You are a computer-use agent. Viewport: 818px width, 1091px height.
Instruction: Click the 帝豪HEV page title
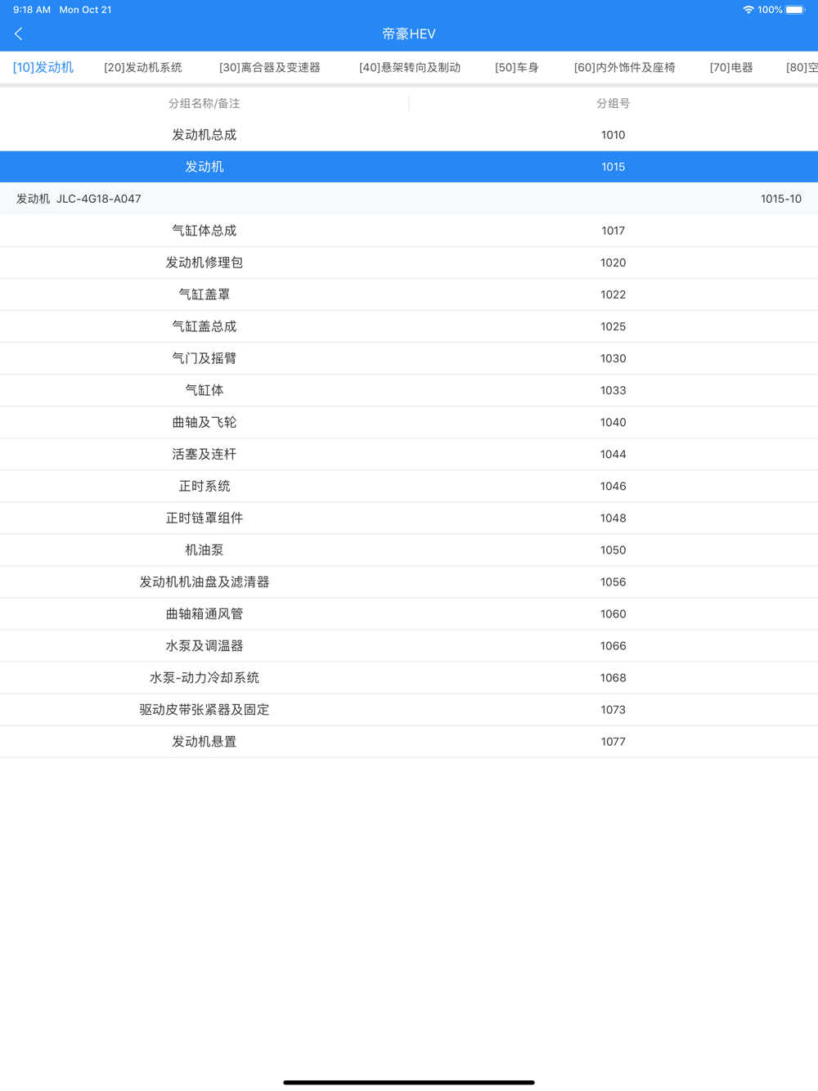[x=409, y=34]
